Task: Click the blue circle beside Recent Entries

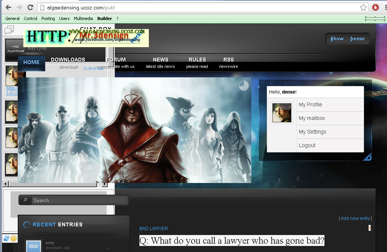Action: (x=27, y=224)
